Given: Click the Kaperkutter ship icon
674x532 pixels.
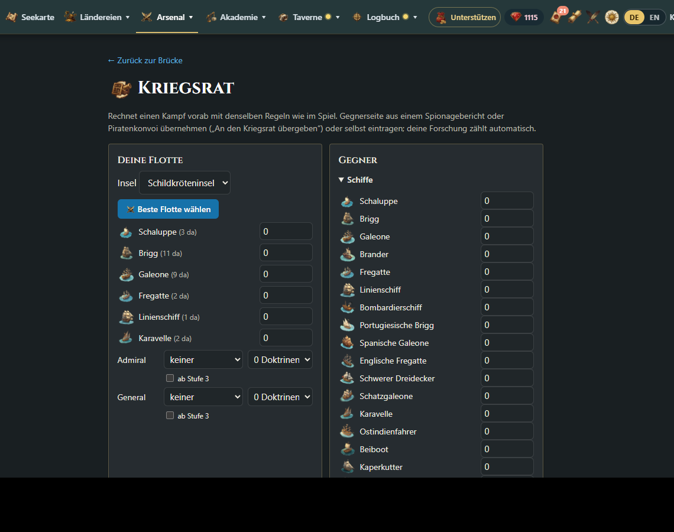Looking at the screenshot, I should [347, 467].
